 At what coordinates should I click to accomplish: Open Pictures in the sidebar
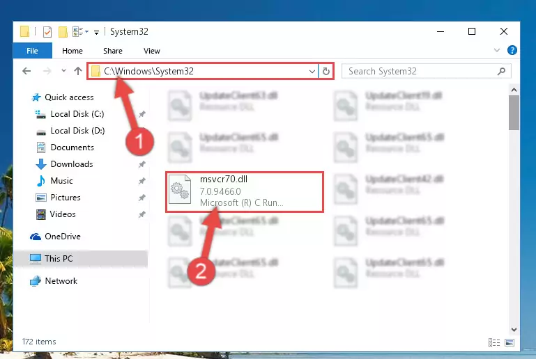point(58,198)
